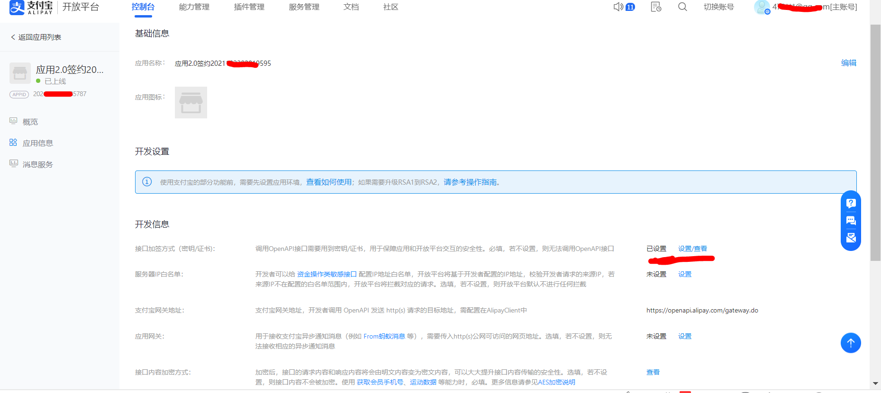Open the notifications speaker icon
881x393 pixels.
pos(618,7)
